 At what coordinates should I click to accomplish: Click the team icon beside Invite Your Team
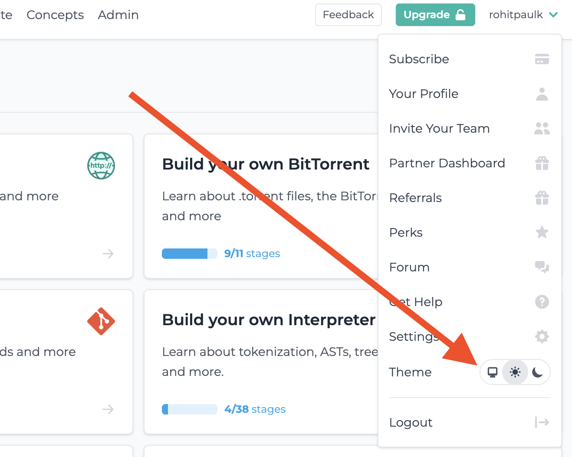tap(542, 128)
